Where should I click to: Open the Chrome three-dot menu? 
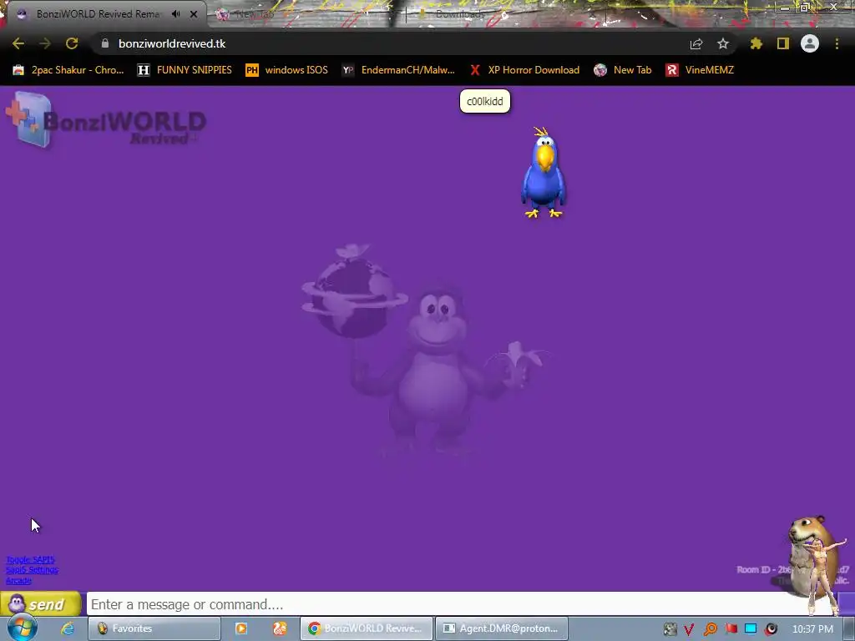[x=837, y=43]
